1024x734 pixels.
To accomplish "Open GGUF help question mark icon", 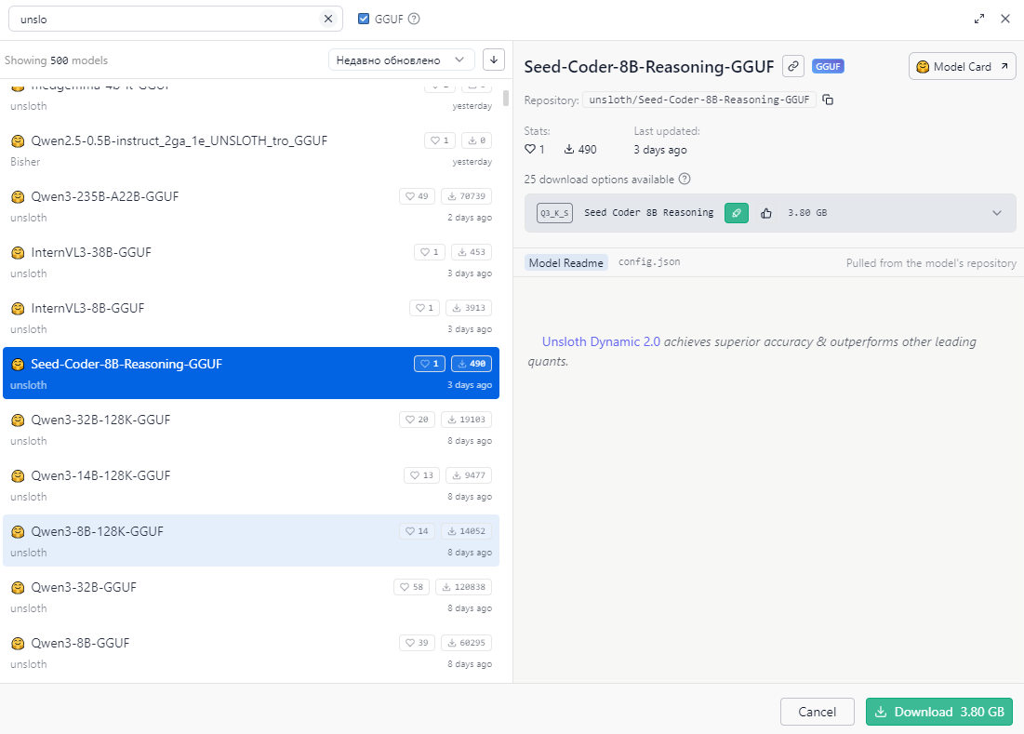I will [x=413, y=19].
